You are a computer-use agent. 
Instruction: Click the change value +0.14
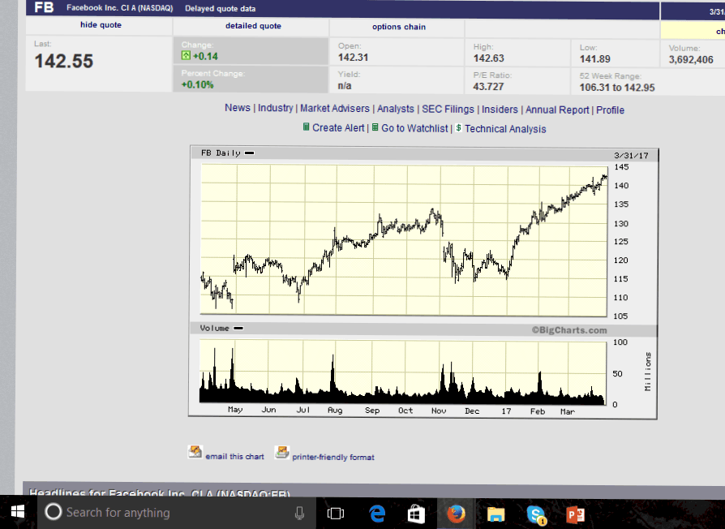(205, 56)
